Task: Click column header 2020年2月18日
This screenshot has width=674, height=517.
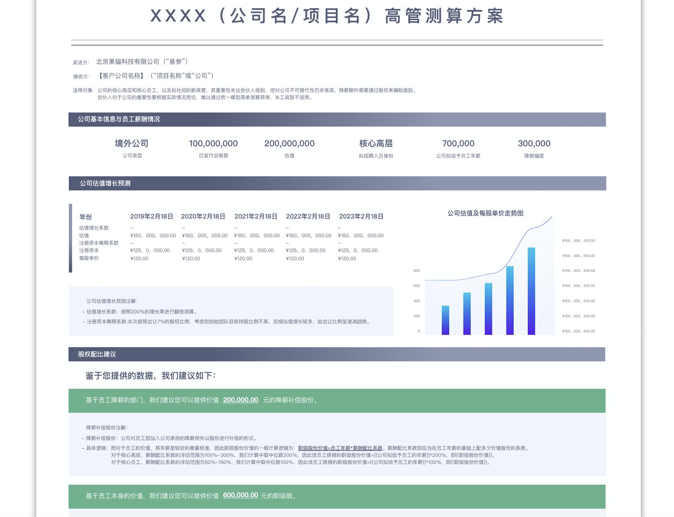Action: point(203,216)
